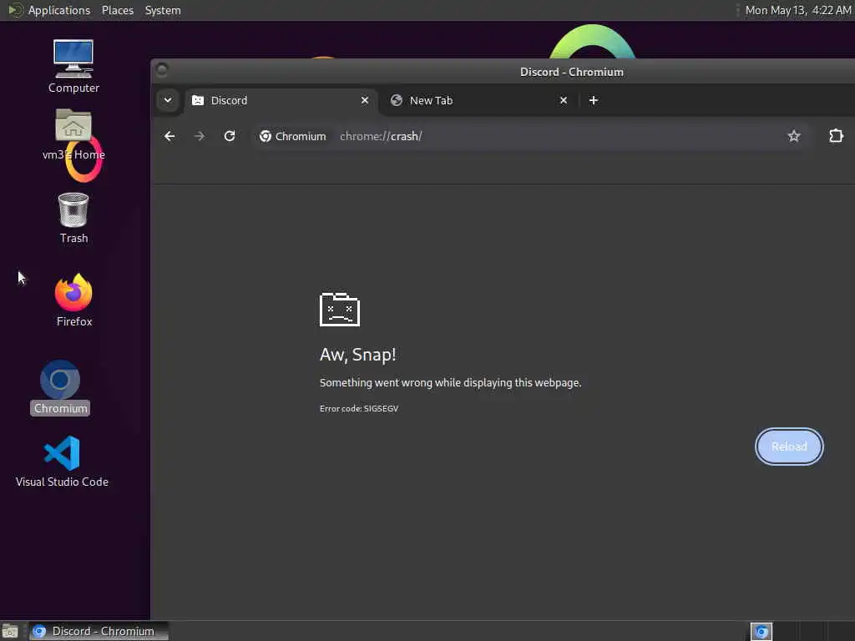Click the window title 'Discord - Chromium'

click(571, 72)
